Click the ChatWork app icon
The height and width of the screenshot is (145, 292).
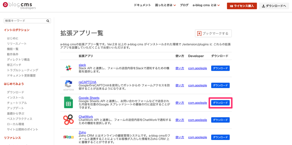(x=68, y=120)
